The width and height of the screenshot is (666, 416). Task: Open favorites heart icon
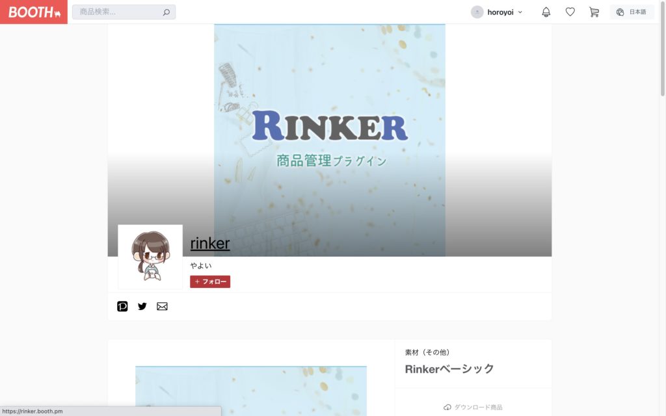[x=570, y=12]
